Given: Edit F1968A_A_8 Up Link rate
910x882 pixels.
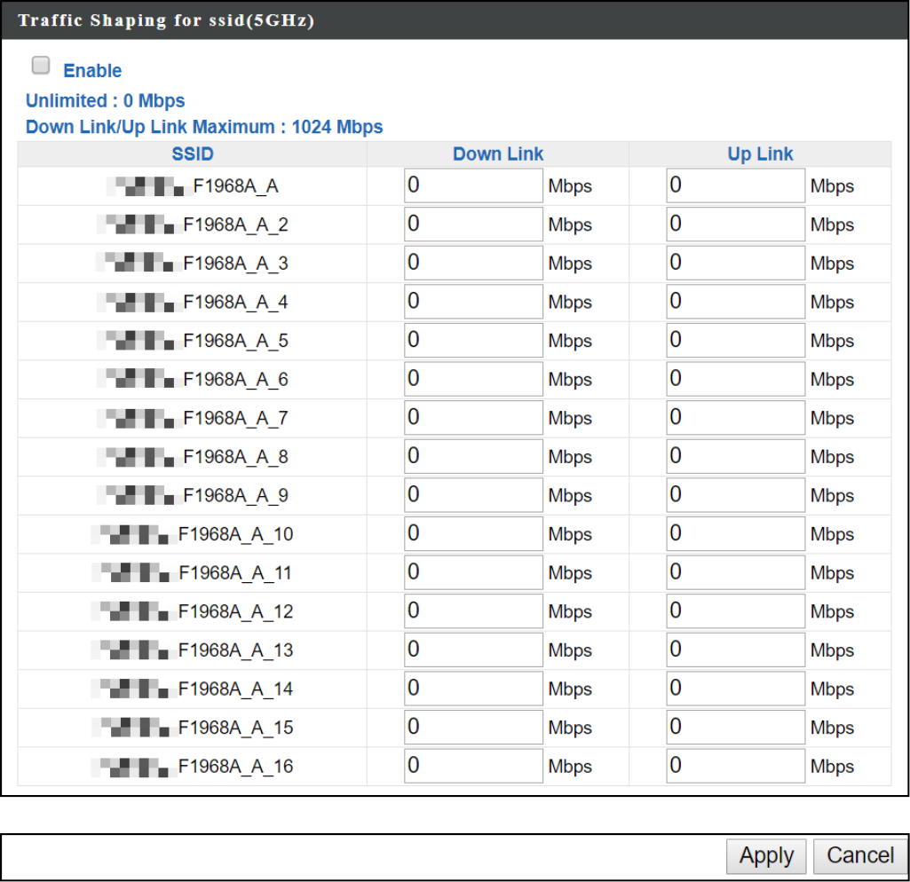Looking at the screenshot, I should pyautogui.click(x=736, y=456).
